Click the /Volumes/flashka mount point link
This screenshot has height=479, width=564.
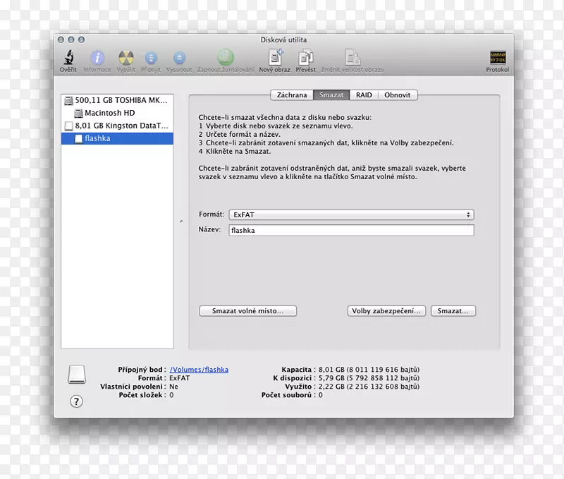[x=201, y=369]
